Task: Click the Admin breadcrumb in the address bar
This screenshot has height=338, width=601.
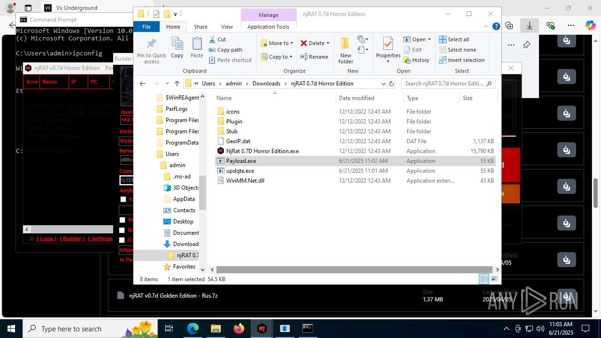Action: click(x=233, y=84)
